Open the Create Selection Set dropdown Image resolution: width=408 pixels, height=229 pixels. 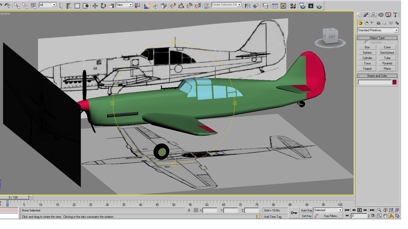coord(226,5)
